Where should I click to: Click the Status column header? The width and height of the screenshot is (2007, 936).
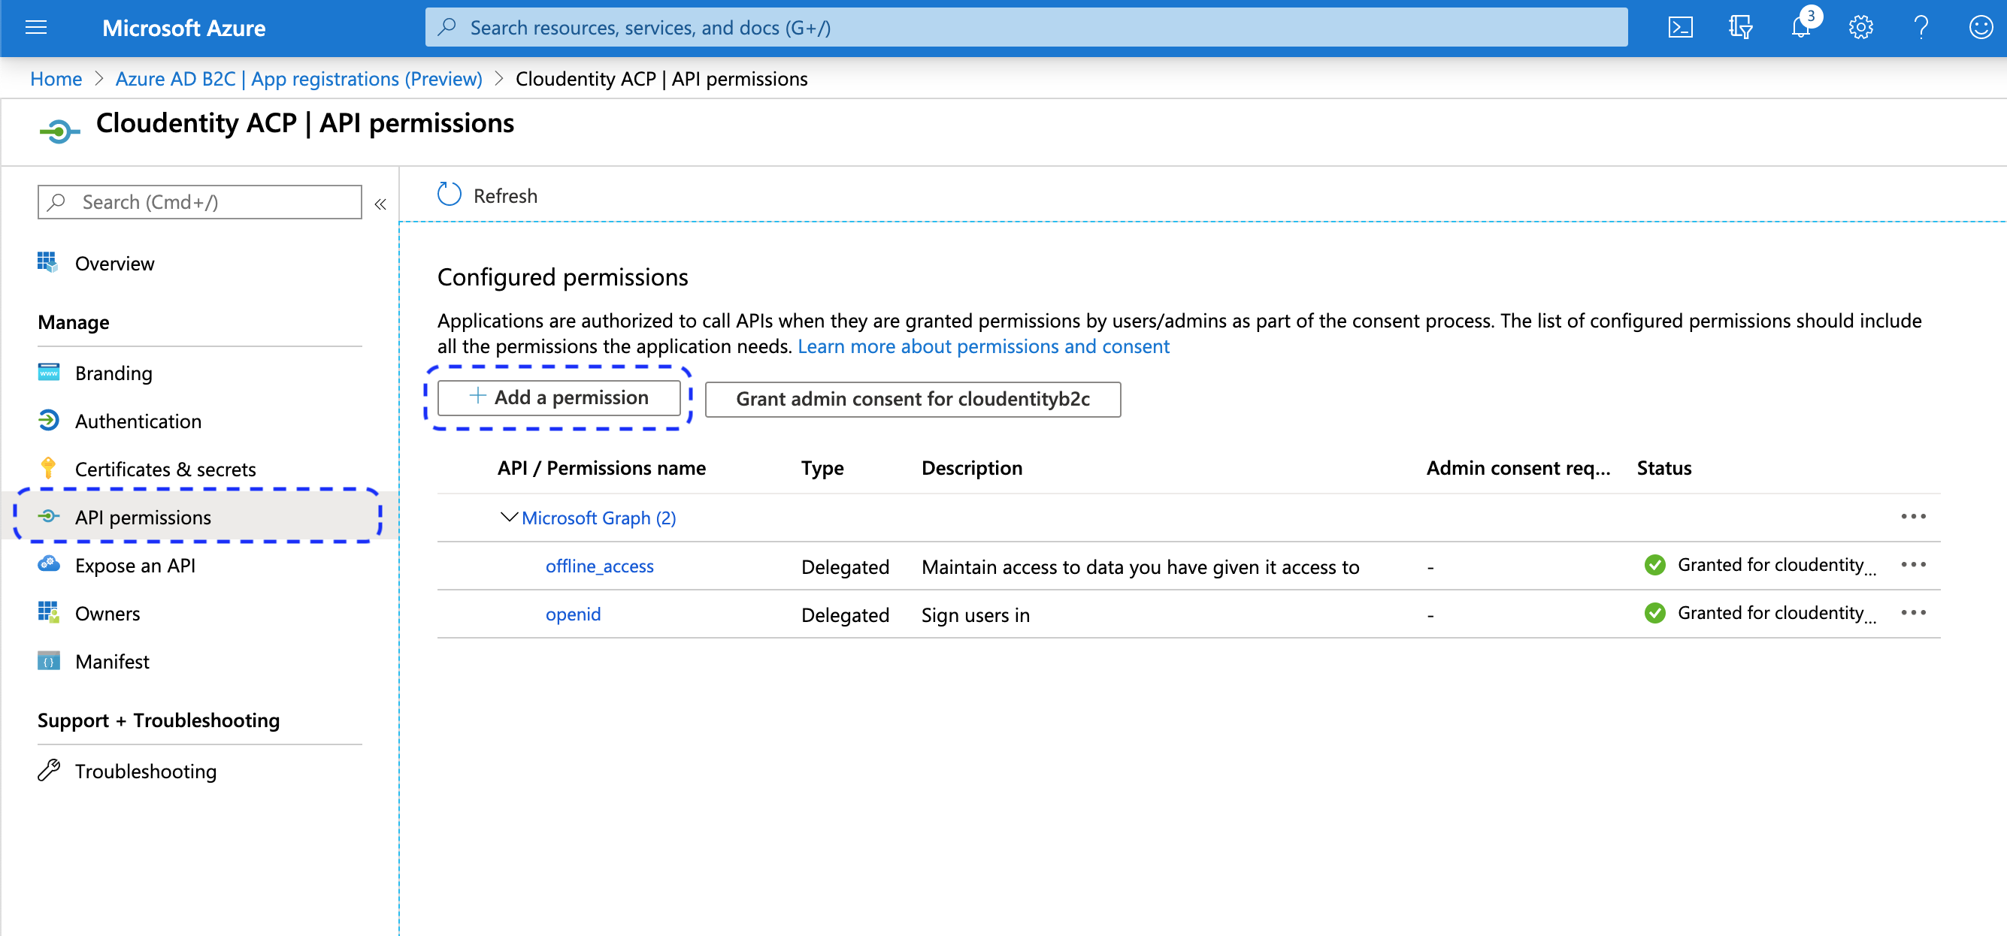tap(1663, 468)
